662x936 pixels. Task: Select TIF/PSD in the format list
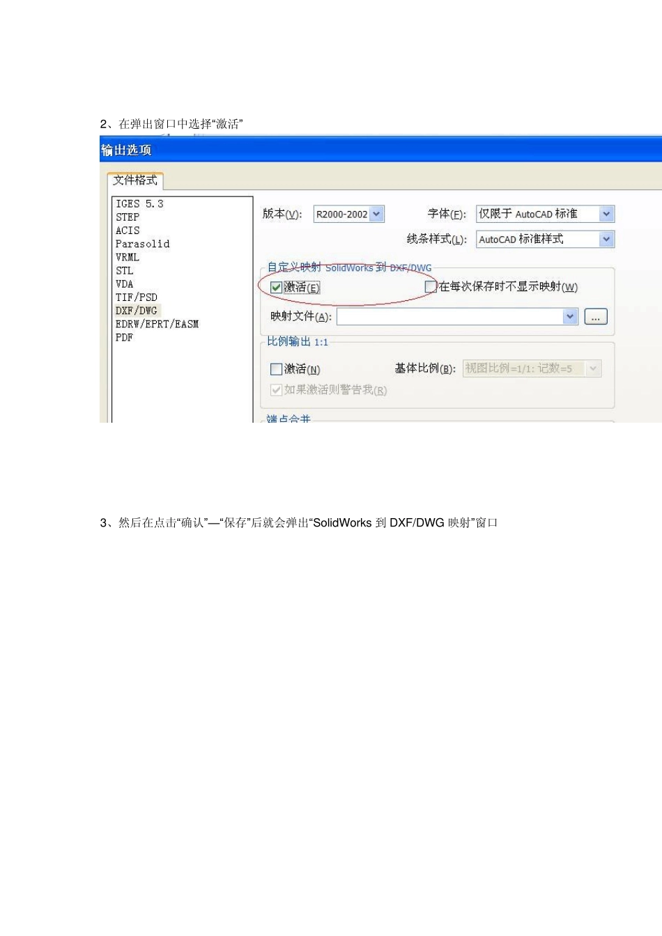(x=137, y=297)
